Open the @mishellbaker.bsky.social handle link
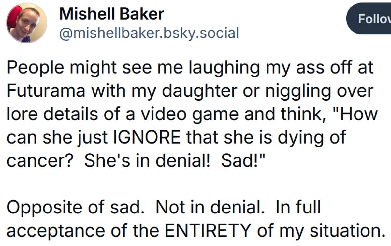This screenshot has width=391, height=246. 148,32
